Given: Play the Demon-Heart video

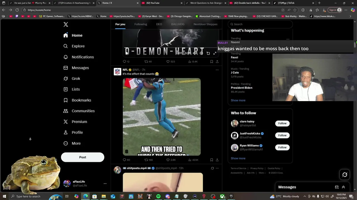Looking at the screenshot, I should [127, 52].
